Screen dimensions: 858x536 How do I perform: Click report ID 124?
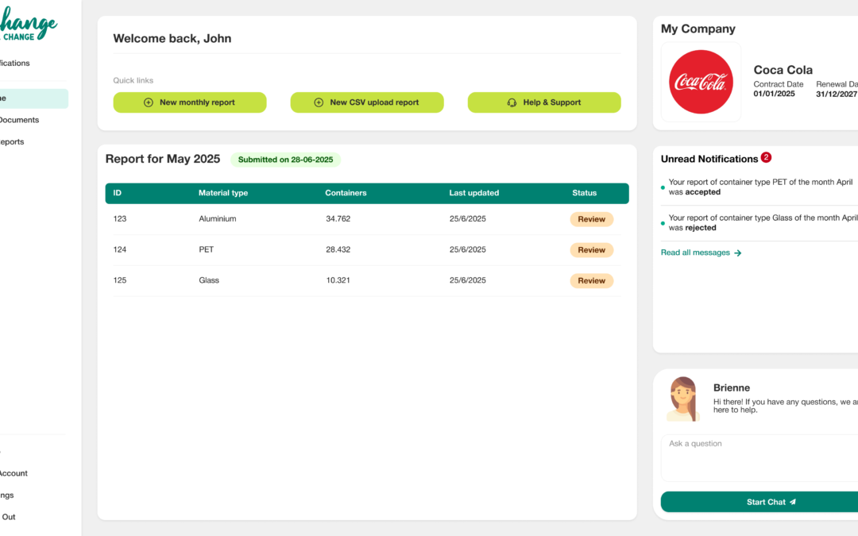point(120,249)
